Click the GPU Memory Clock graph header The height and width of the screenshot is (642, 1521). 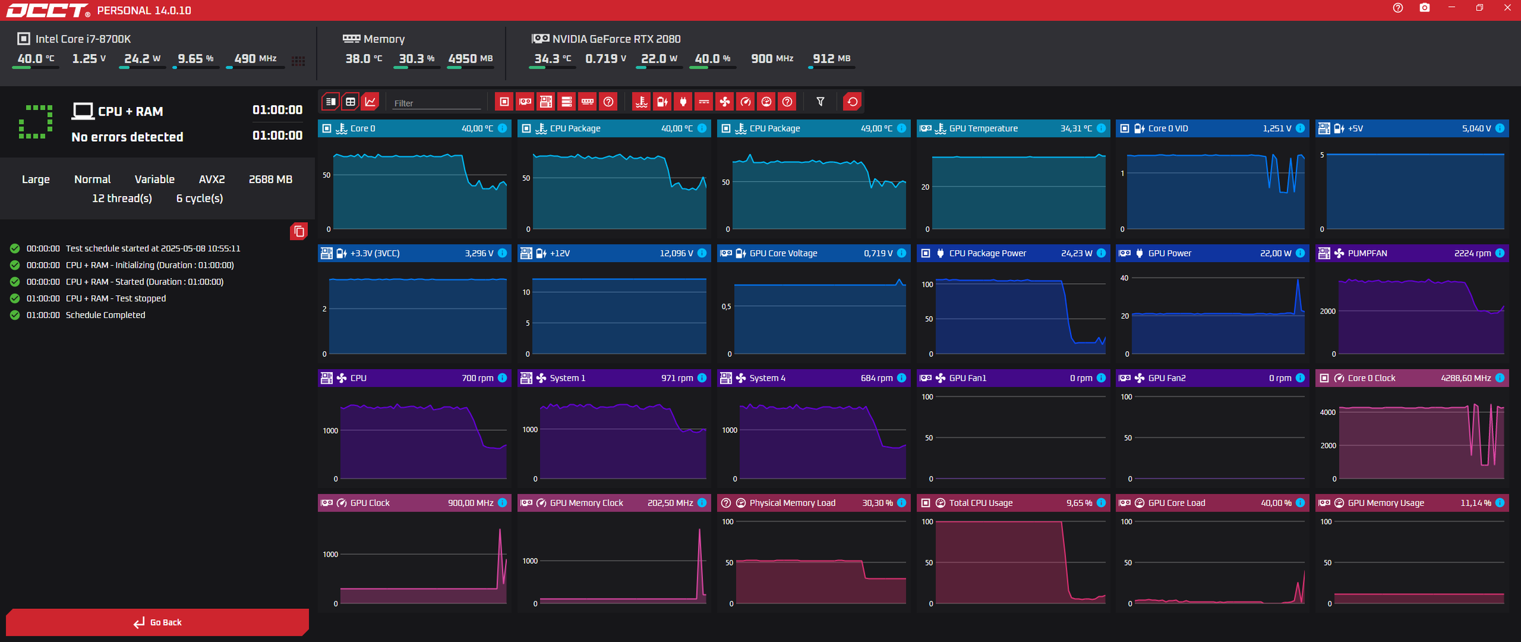click(x=614, y=503)
